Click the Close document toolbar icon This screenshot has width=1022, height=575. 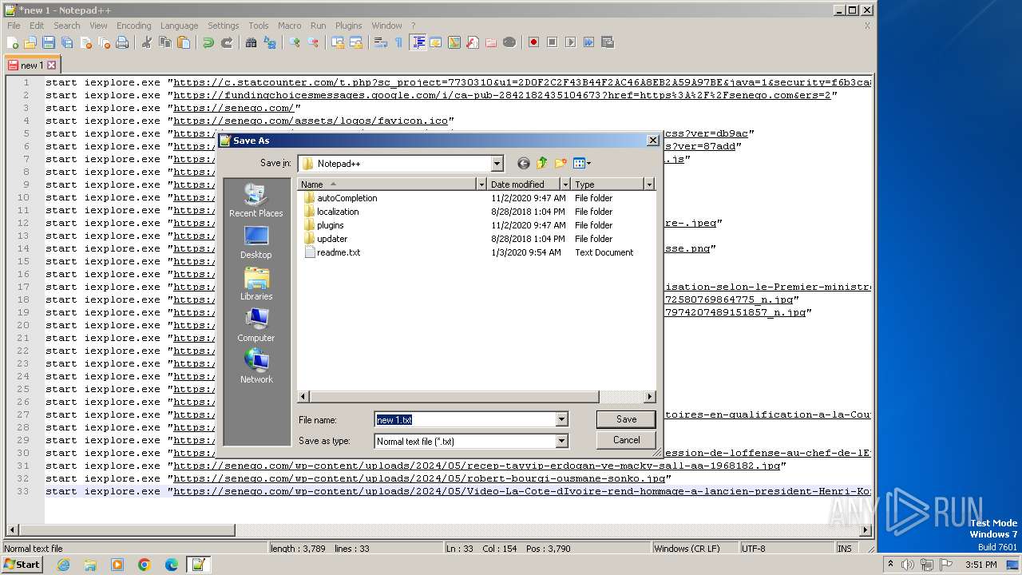point(85,42)
